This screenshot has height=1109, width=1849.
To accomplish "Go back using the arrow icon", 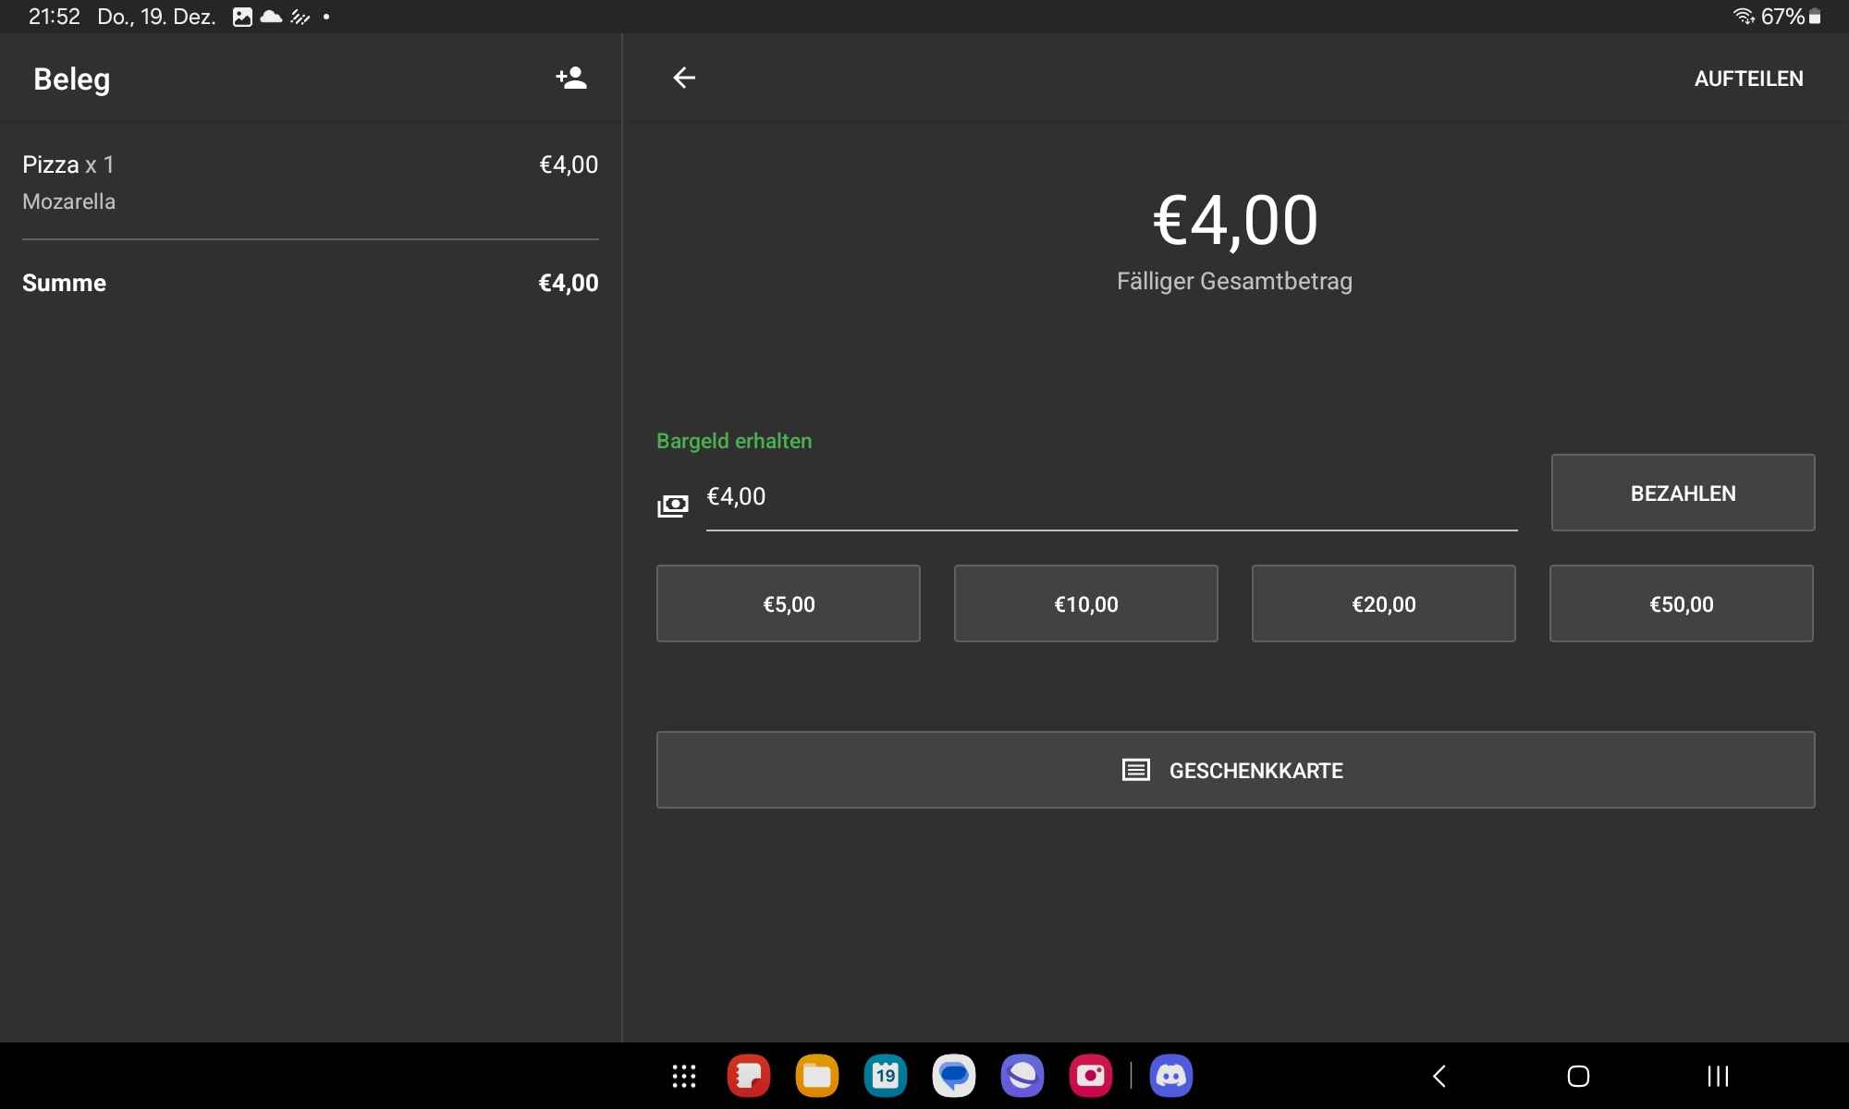I will (x=684, y=79).
